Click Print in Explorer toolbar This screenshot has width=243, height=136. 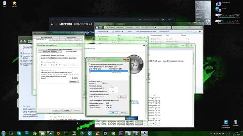click(x=129, y=32)
